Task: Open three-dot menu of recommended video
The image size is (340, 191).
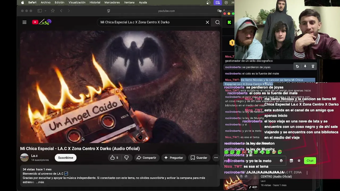Action: [307, 173]
